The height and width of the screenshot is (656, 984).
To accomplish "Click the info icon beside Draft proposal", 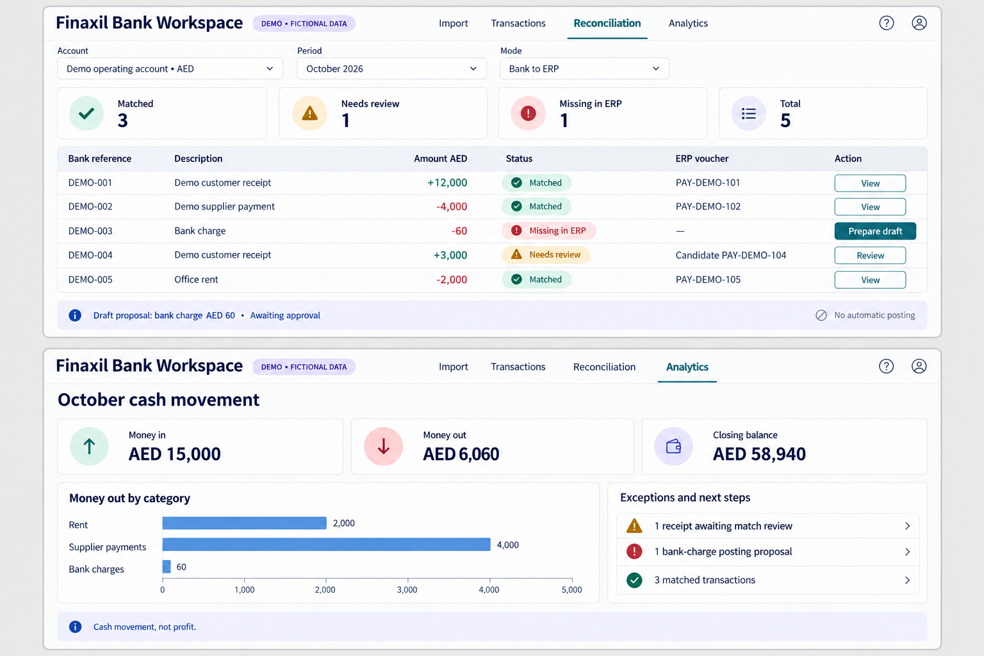I will coord(75,315).
